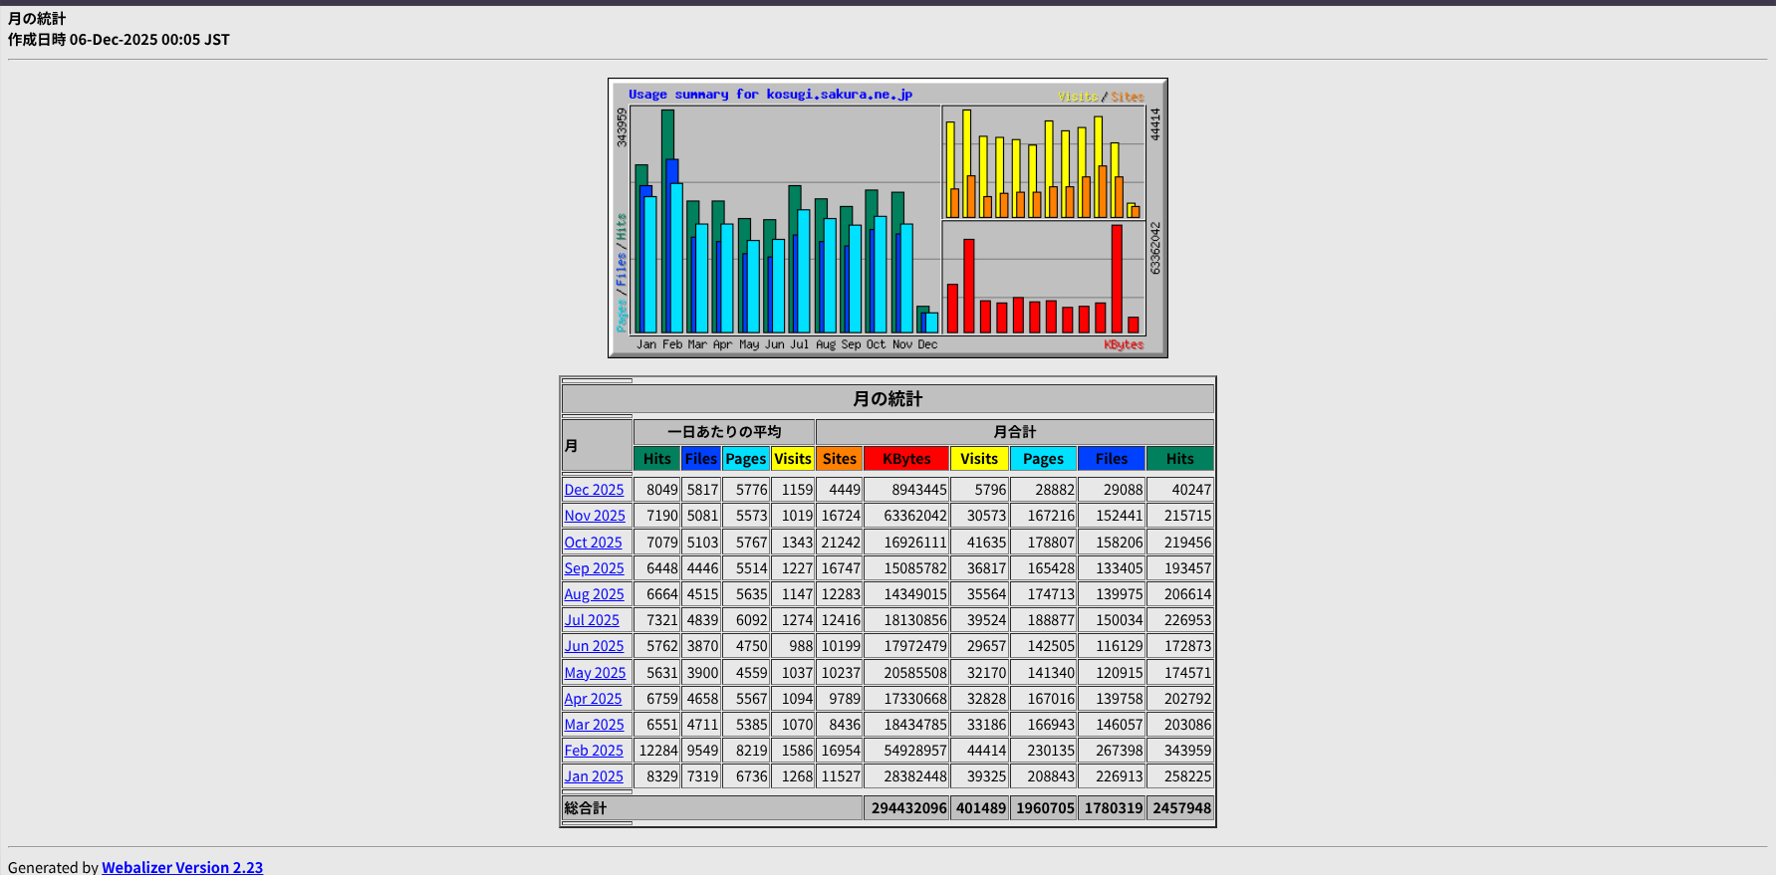1776x875 pixels.
Task: Click the orange Sites column header
Action: point(839,459)
